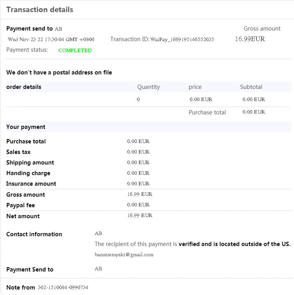Click the Insurance amount label
Screen dimensions: 294x295
point(31,184)
